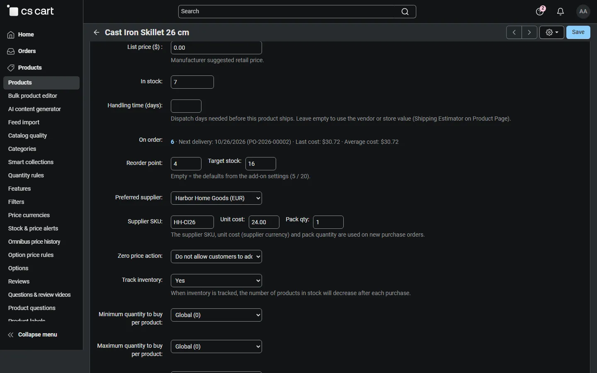Image resolution: width=597 pixels, height=373 pixels.
Task: Edit the Target stock field
Action: pyautogui.click(x=261, y=164)
